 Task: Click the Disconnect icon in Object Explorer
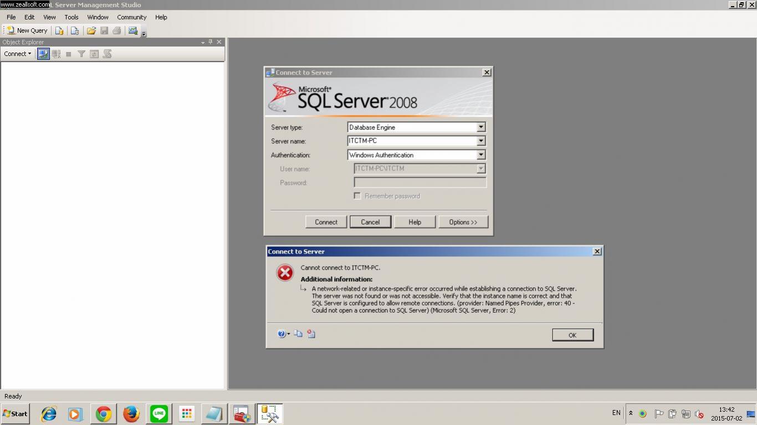tap(56, 54)
